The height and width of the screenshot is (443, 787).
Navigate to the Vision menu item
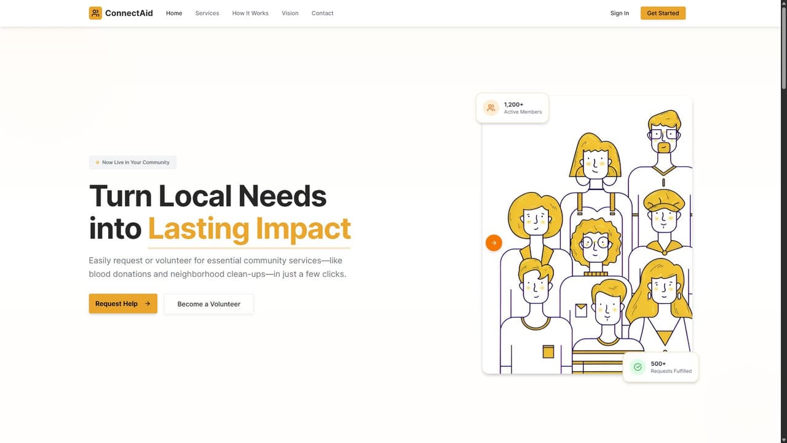[x=290, y=13]
